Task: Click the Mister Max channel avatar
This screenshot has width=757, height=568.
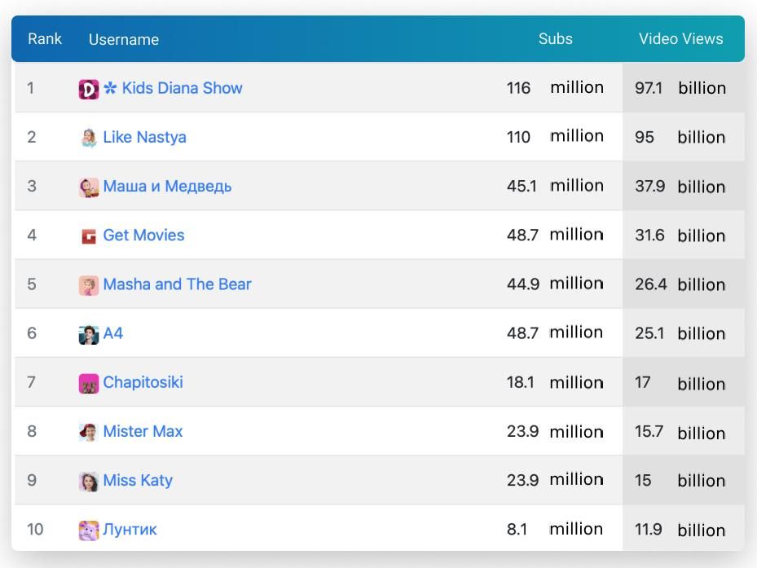Action: click(x=89, y=432)
